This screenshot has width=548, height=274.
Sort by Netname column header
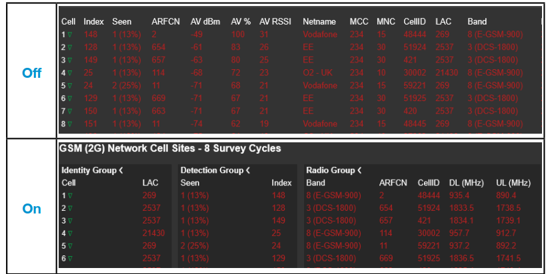click(319, 21)
